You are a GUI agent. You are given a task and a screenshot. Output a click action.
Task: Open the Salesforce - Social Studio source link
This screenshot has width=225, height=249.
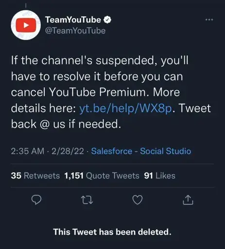(x=141, y=151)
